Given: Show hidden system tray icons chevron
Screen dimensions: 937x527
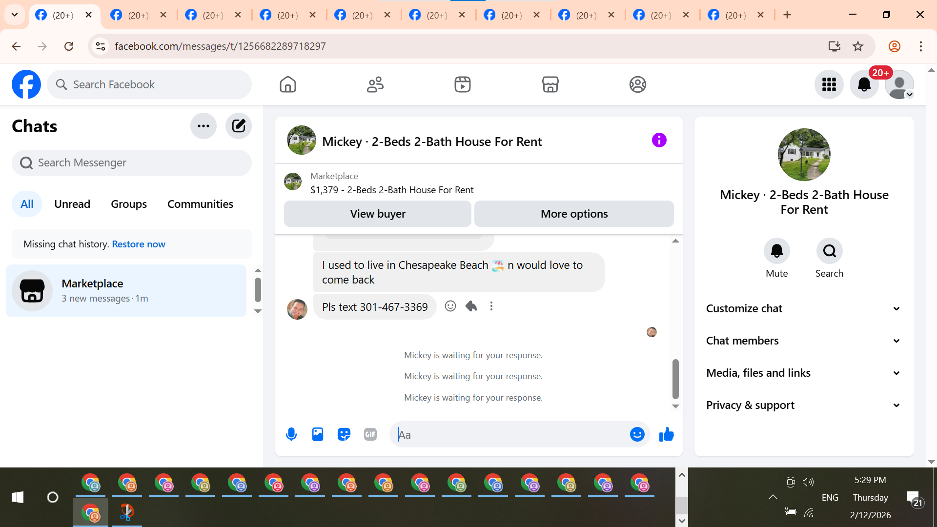Looking at the screenshot, I should pyautogui.click(x=773, y=497).
